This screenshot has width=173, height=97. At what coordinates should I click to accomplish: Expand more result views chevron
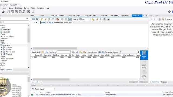pyautogui.click(x=144, y=79)
